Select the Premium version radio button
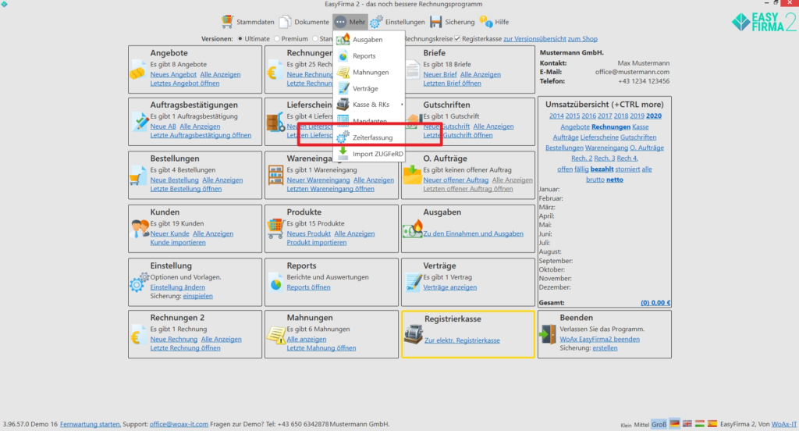Screen dimensions: 799x431 (x=277, y=39)
